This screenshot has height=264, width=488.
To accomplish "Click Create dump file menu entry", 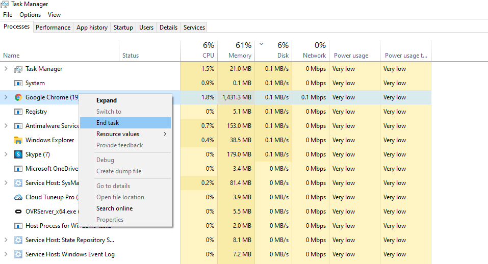I will 125,171.
